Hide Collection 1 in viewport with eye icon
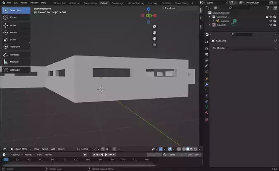The width and height of the screenshot is (279, 171). coord(271,17)
